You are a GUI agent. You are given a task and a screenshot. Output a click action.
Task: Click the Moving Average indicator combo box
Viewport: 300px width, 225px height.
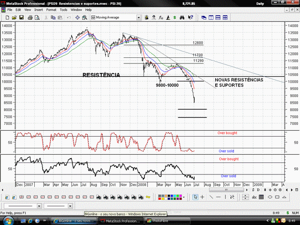coord(116,18)
